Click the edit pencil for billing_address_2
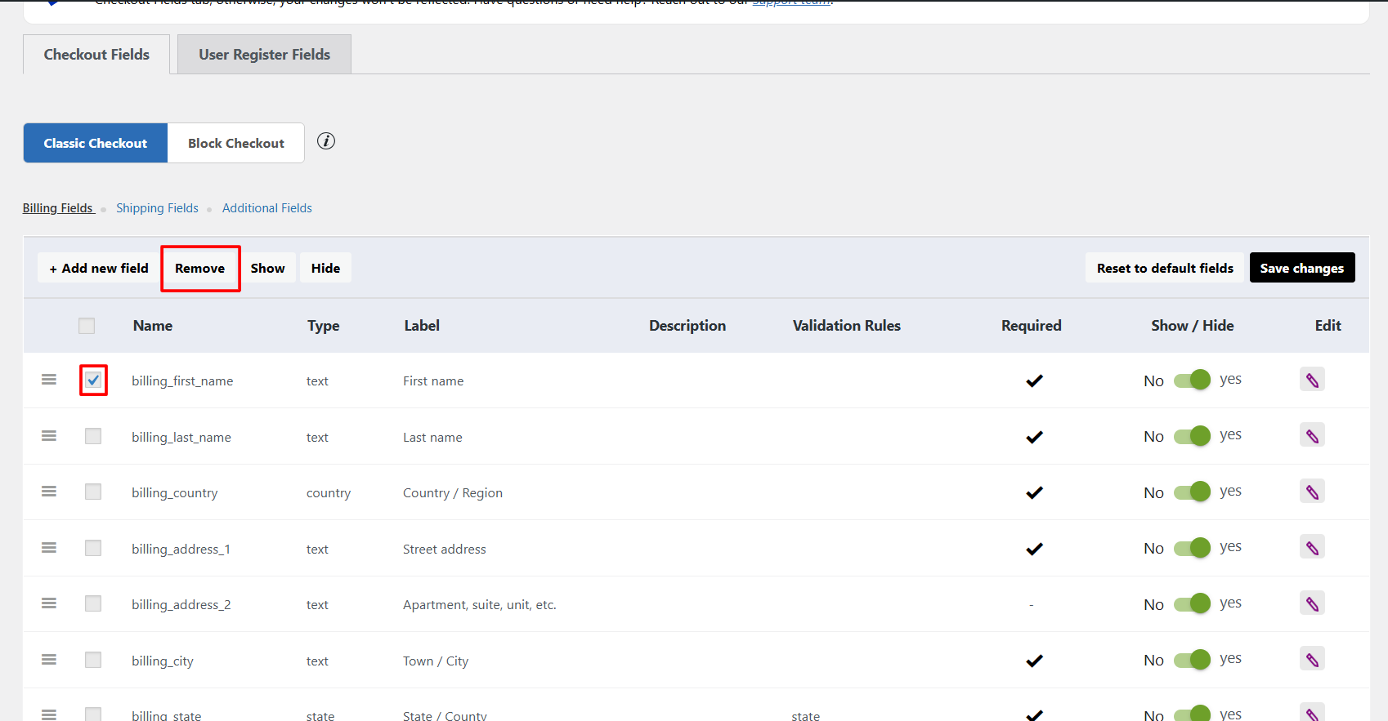Screen dimensions: 1388x721 pyautogui.click(x=1312, y=604)
